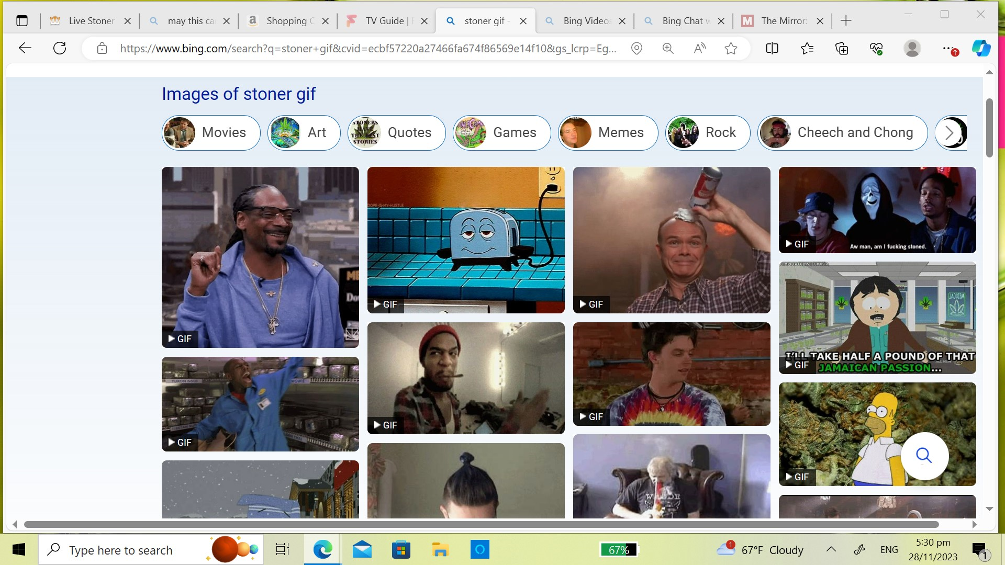Image resolution: width=1005 pixels, height=565 pixels.
Task: Open the notification center icon
Action: tap(979, 550)
